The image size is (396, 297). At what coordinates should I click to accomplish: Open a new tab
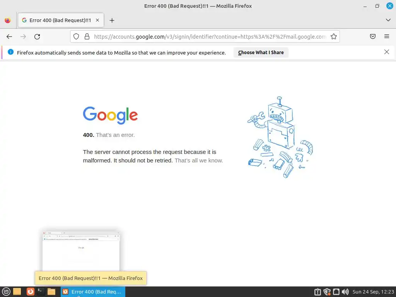(x=112, y=20)
